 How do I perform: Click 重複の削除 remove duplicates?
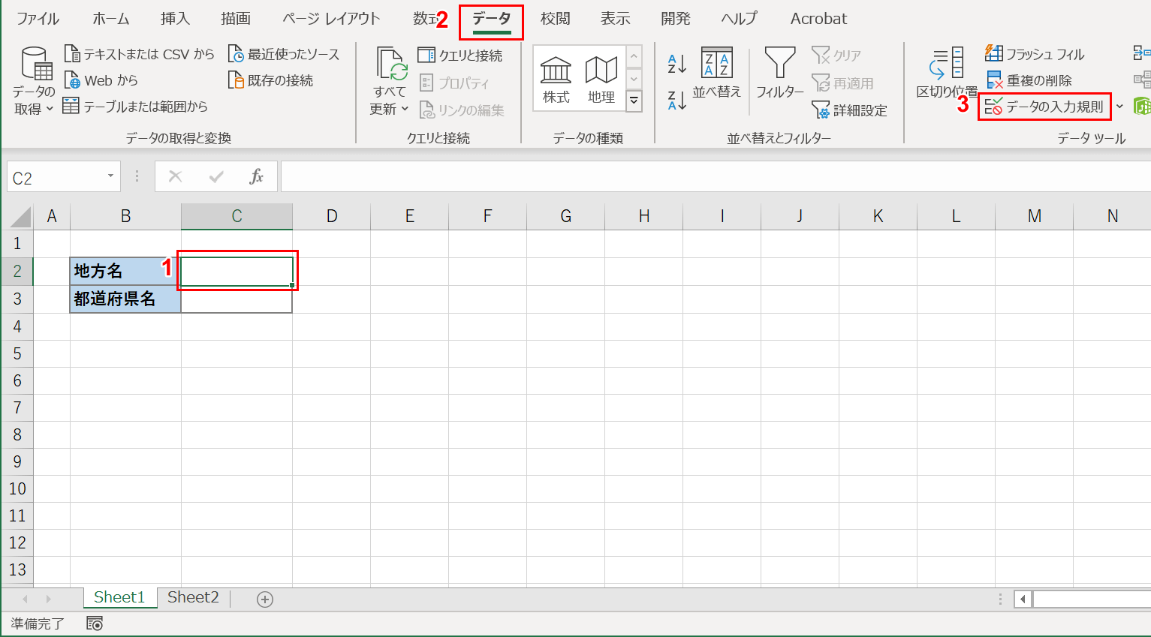point(1029,80)
